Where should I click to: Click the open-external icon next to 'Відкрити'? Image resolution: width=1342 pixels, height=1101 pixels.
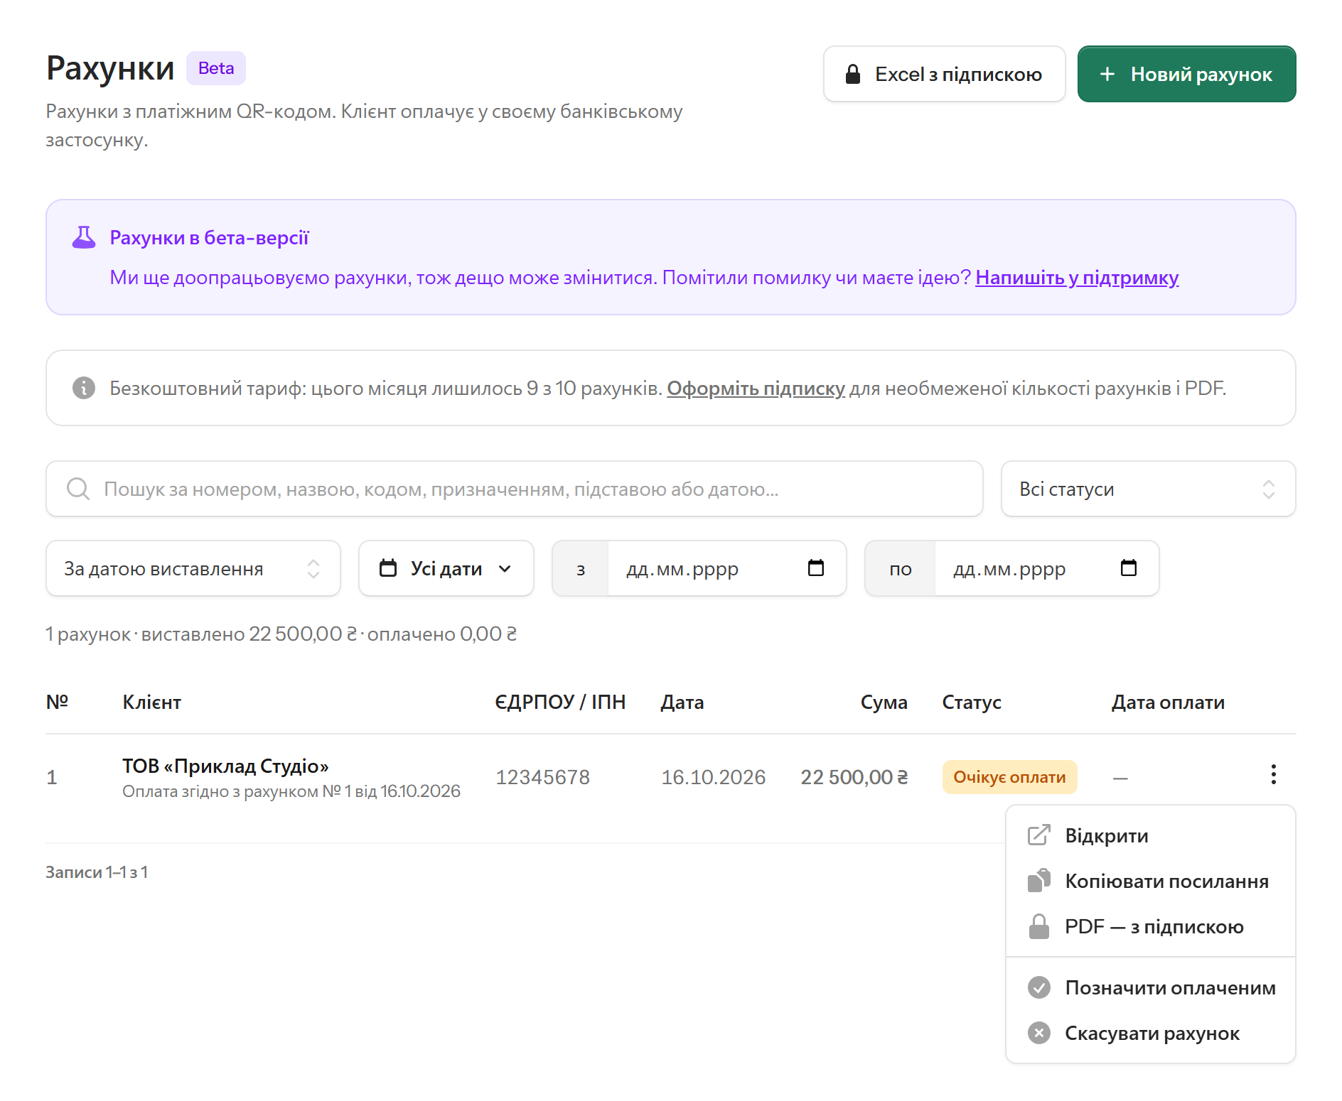click(x=1039, y=835)
